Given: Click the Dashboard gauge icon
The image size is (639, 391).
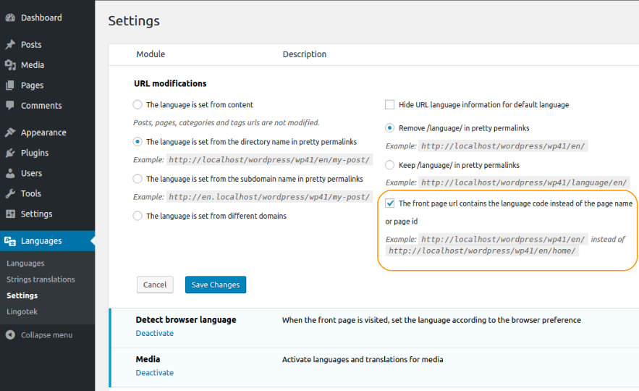Looking at the screenshot, I should pyautogui.click(x=10, y=17).
